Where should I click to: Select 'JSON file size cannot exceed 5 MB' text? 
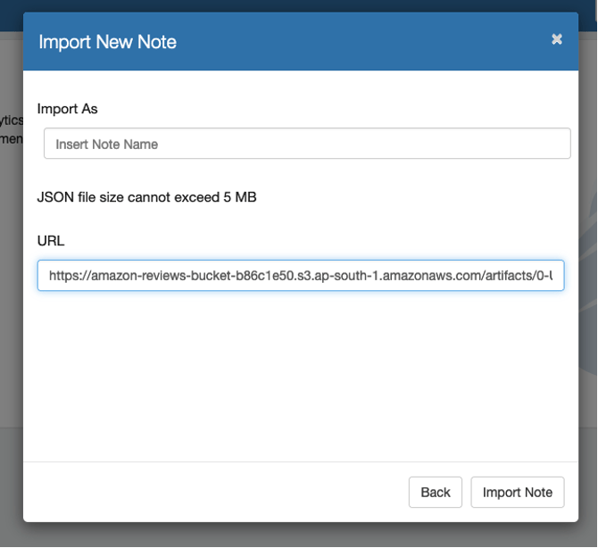click(x=147, y=197)
